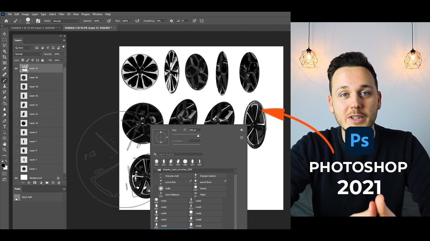Open the Plugins menu

[86, 14]
